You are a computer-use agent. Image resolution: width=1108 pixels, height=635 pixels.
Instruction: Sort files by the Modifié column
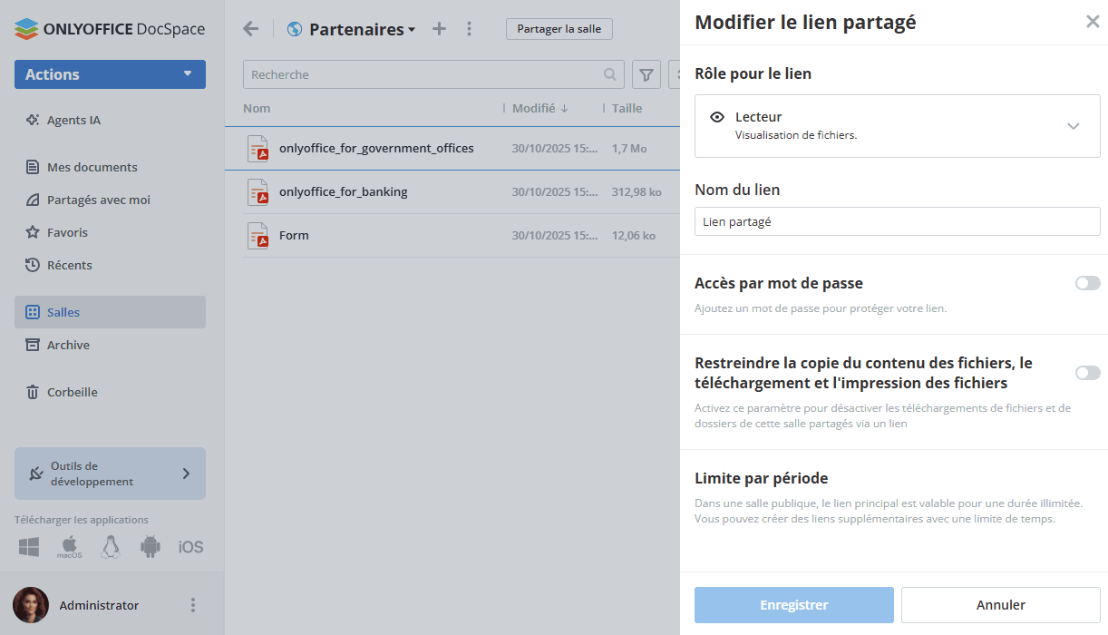click(535, 108)
